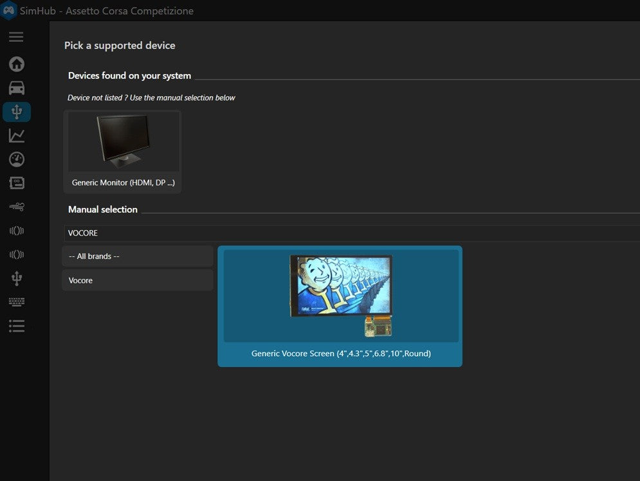This screenshot has height=481, width=640.
Task: Open the lower USB trident sidebar icon
Action: coord(17,278)
